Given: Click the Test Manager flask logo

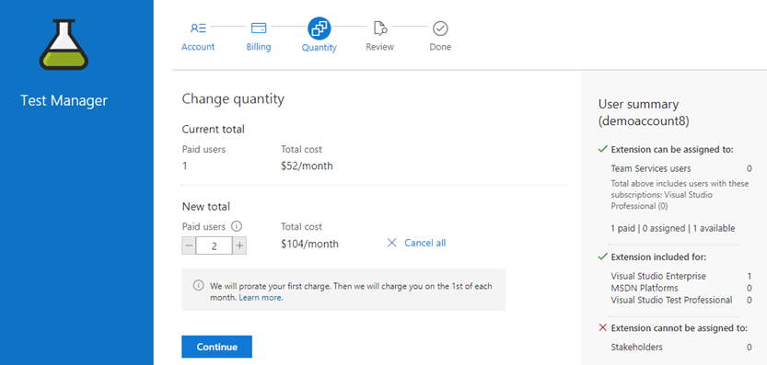Looking at the screenshot, I should 64,44.
